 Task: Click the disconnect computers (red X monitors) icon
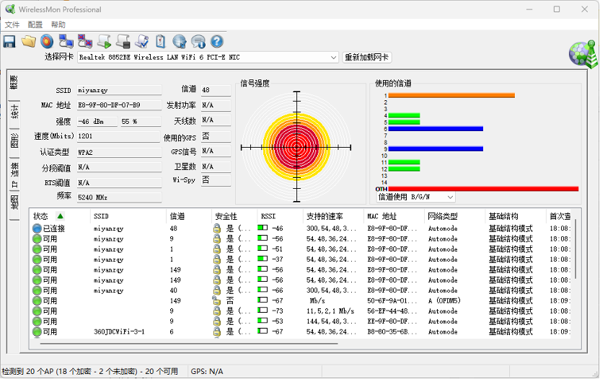[85, 41]
